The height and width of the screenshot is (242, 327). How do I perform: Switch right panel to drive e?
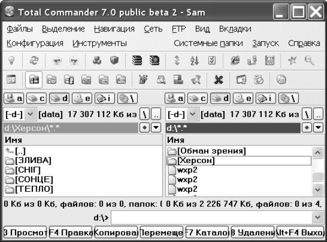coord(243,98)
